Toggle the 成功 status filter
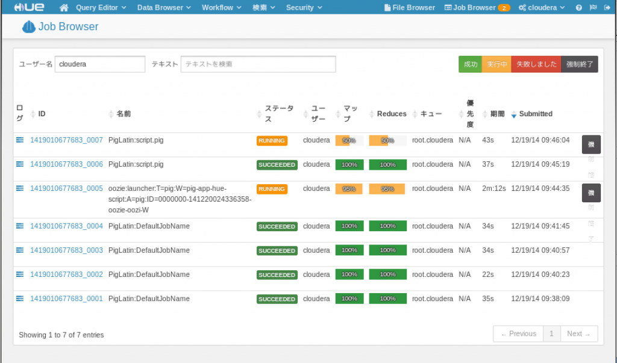The image size is (617, 363). click(x=470, y=64)
